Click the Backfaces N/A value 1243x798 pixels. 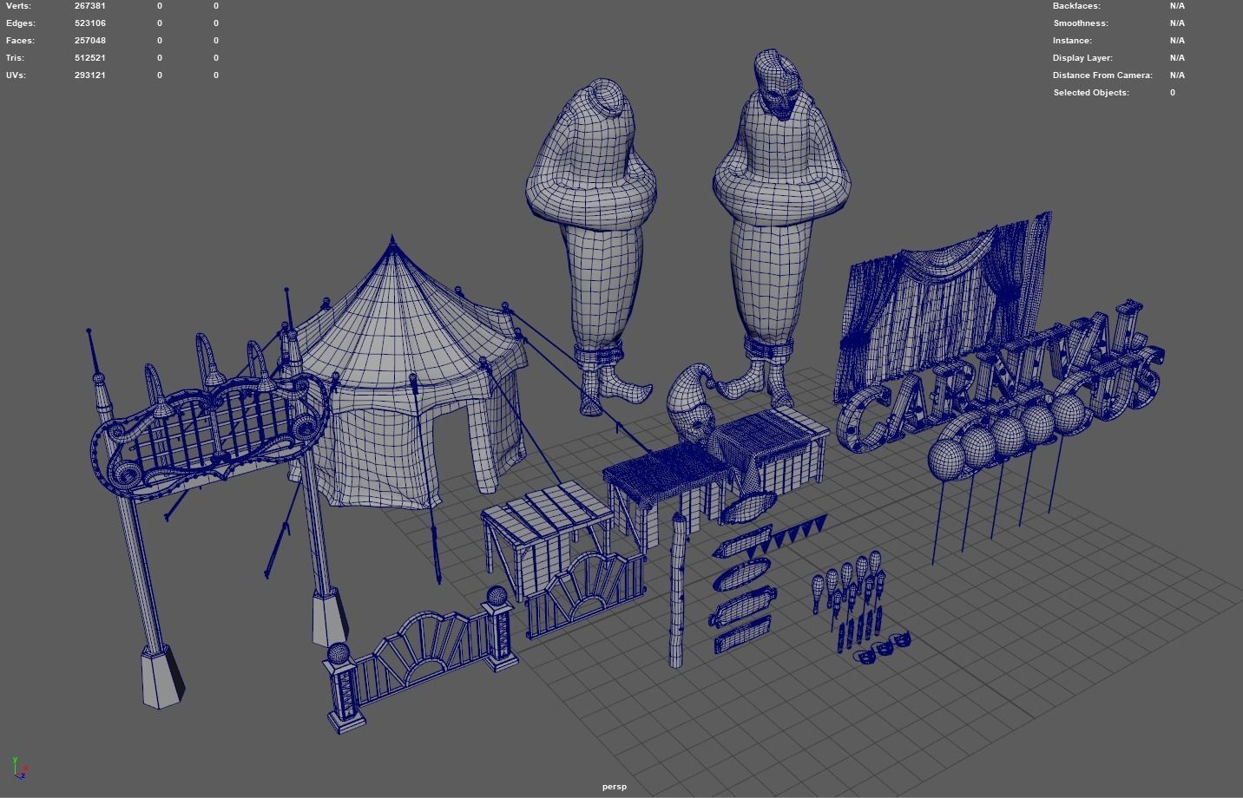[x=1177, y=5]
